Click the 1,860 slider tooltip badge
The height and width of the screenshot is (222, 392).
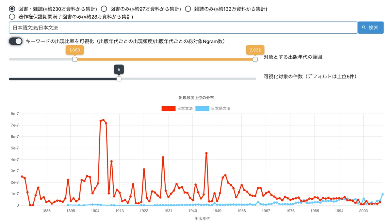75,50
